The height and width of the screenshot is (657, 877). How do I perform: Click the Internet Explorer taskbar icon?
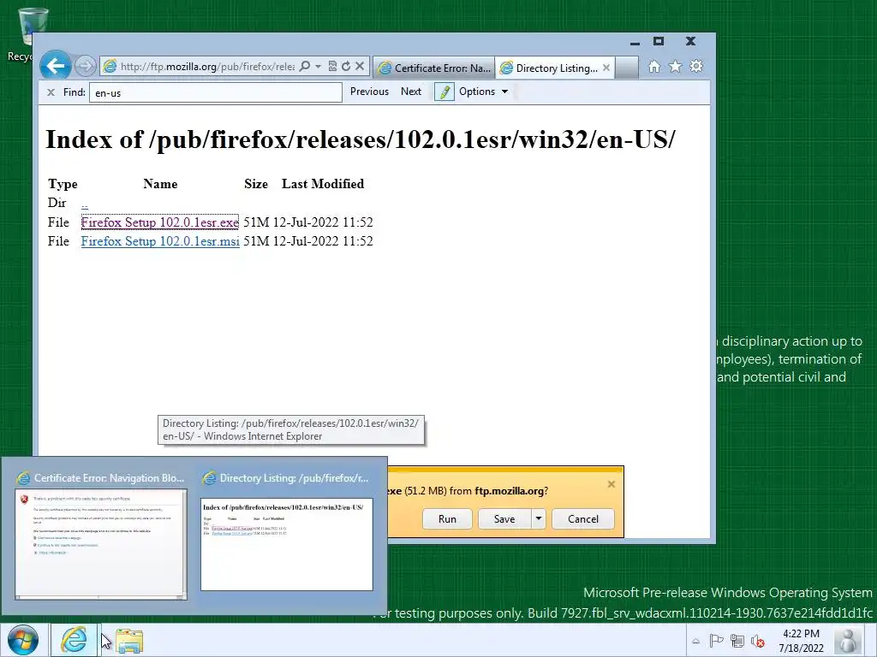(74, 640)
